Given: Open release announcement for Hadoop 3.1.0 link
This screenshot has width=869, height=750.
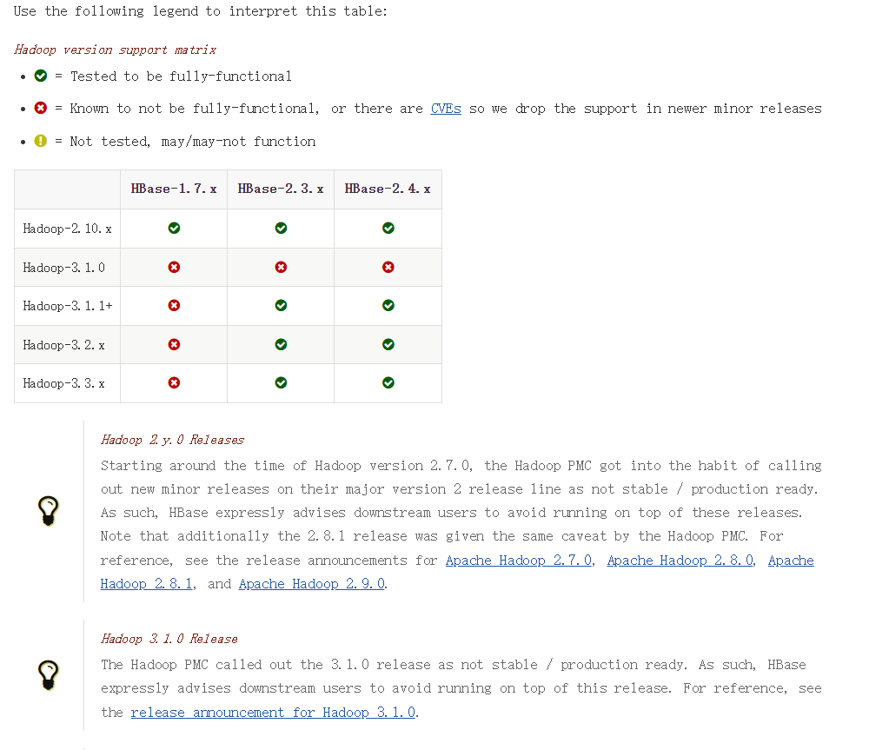Looking at the screenshot, I should (273, 713).
